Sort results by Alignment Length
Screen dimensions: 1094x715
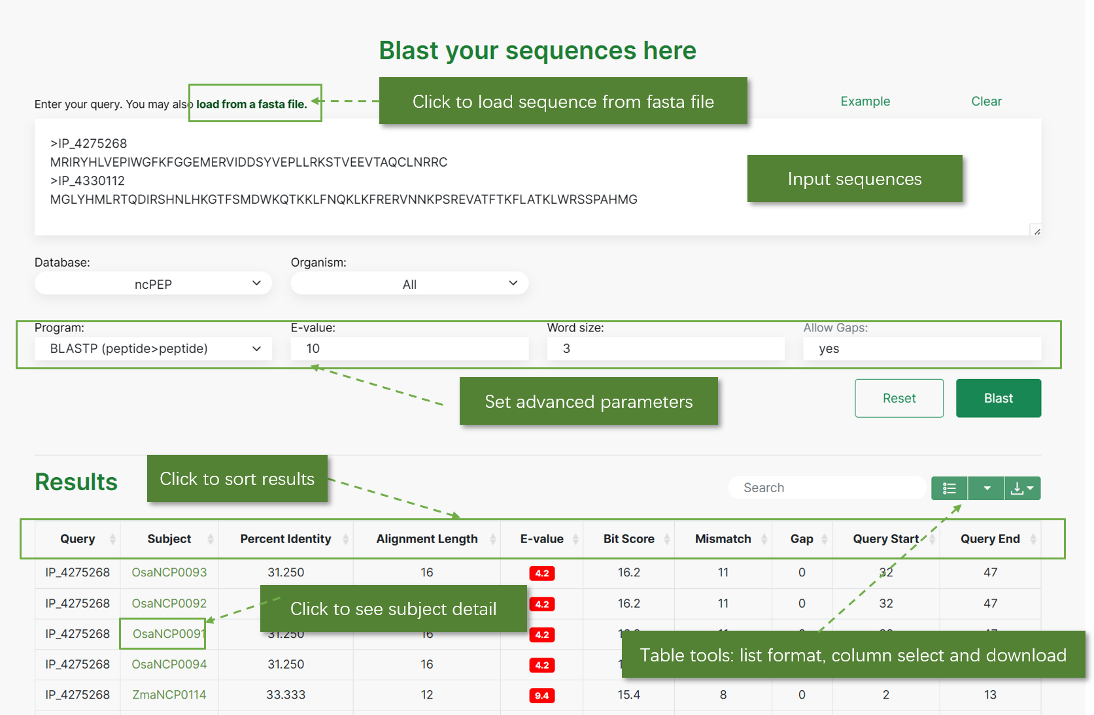click(427, 539)
